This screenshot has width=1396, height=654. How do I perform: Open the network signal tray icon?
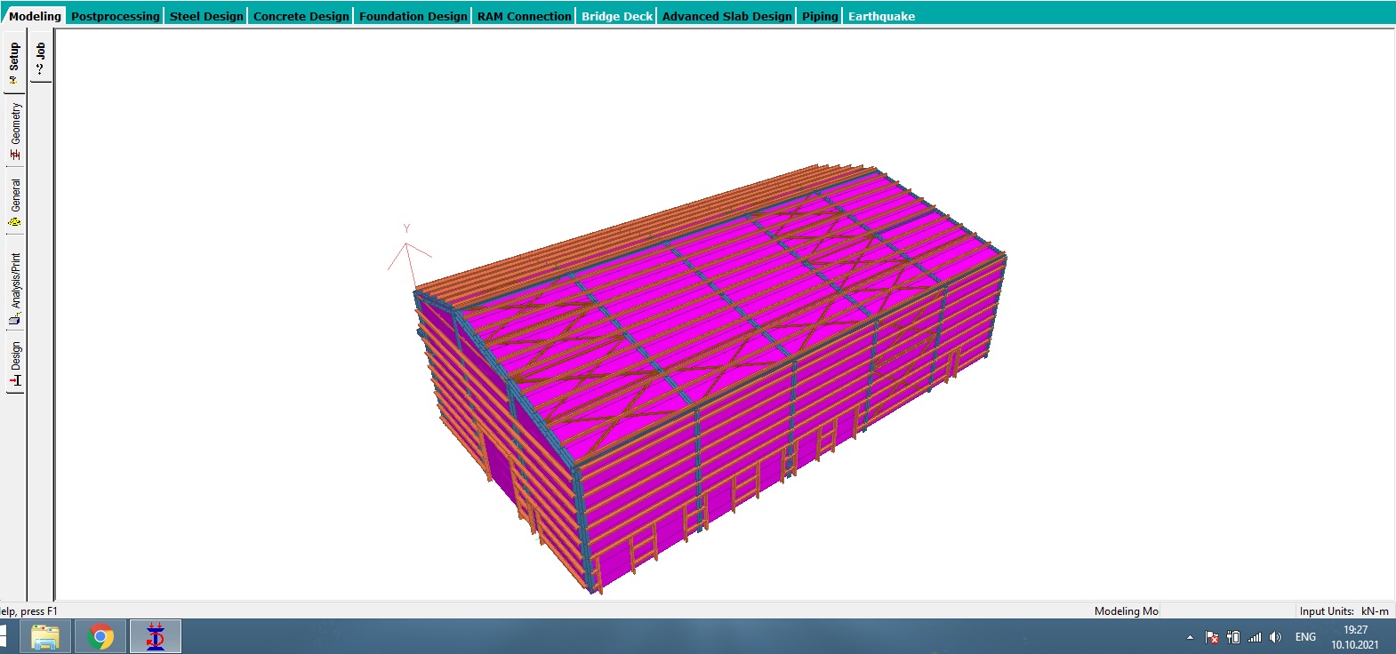pos(1255,637)
